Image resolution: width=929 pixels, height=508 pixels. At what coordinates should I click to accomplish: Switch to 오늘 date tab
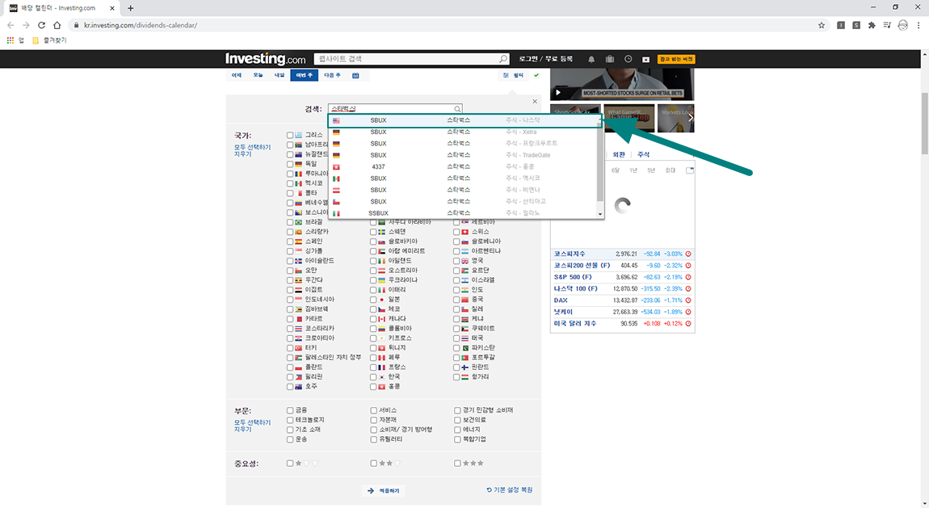[x=258, y=75]
